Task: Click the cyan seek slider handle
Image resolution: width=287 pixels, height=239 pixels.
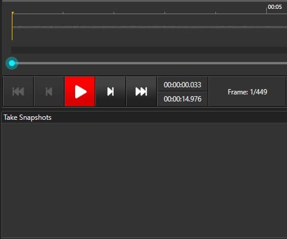Action: [x=12, y=63]
